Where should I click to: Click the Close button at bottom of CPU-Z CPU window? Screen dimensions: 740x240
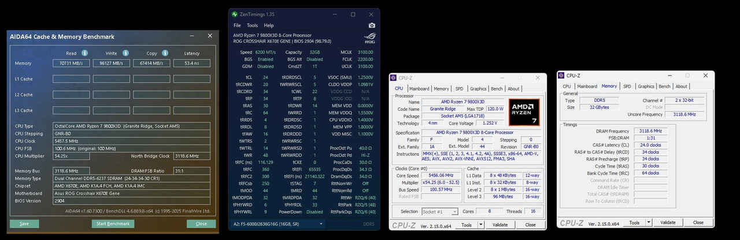[530, 225]
